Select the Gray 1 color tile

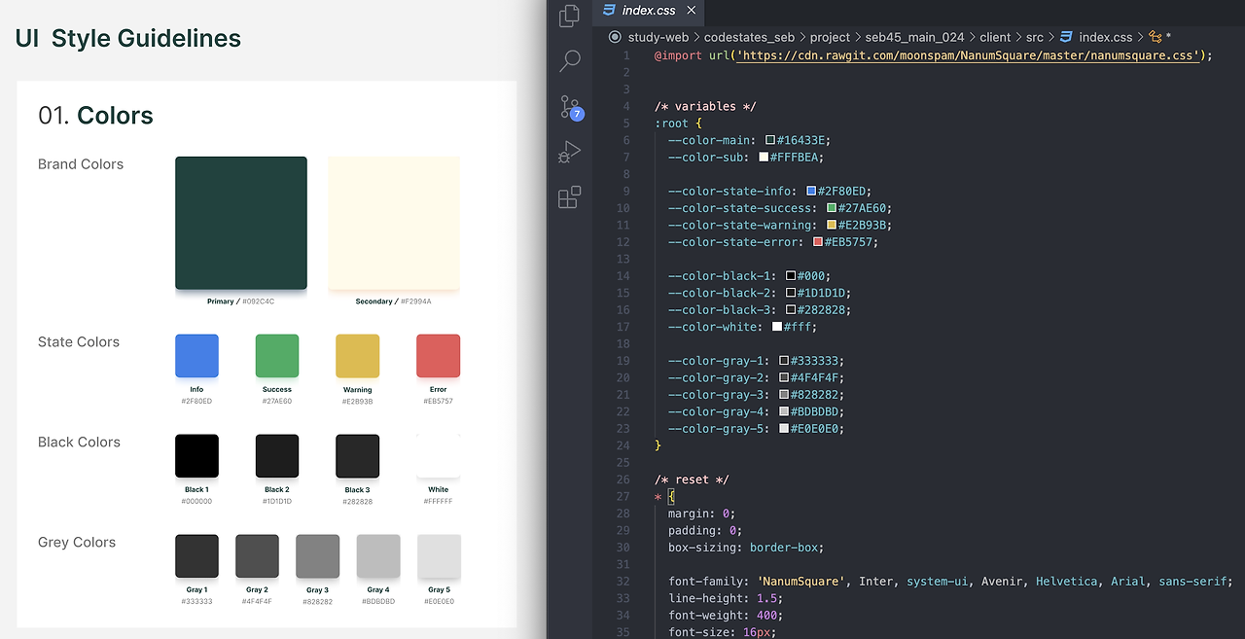pyautogui.click(x=196, y=556)
